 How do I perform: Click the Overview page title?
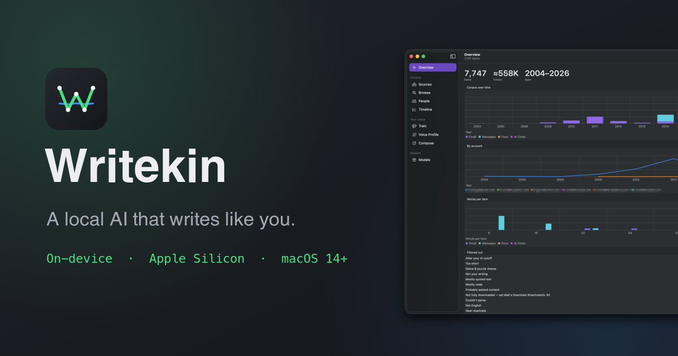coord(472,55)
